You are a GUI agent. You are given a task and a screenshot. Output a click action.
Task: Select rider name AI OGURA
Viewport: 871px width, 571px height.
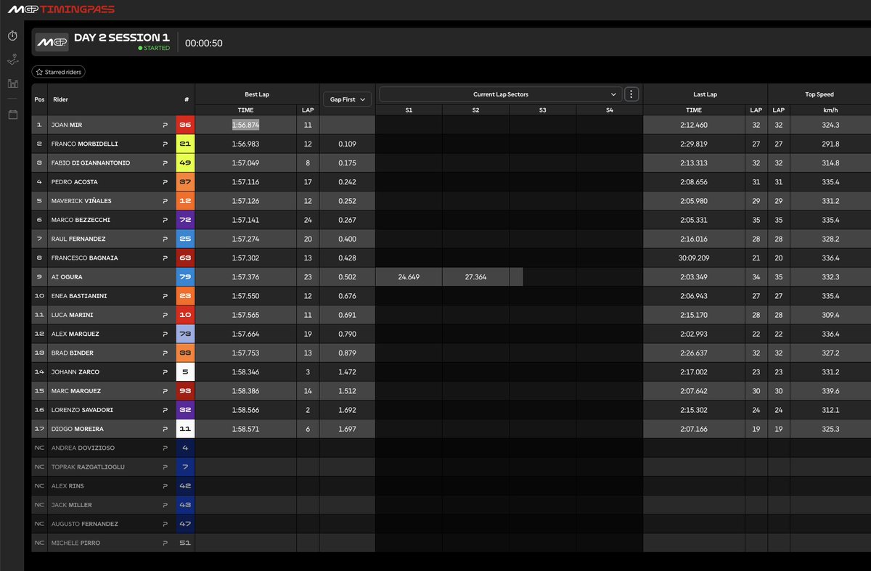66,277
